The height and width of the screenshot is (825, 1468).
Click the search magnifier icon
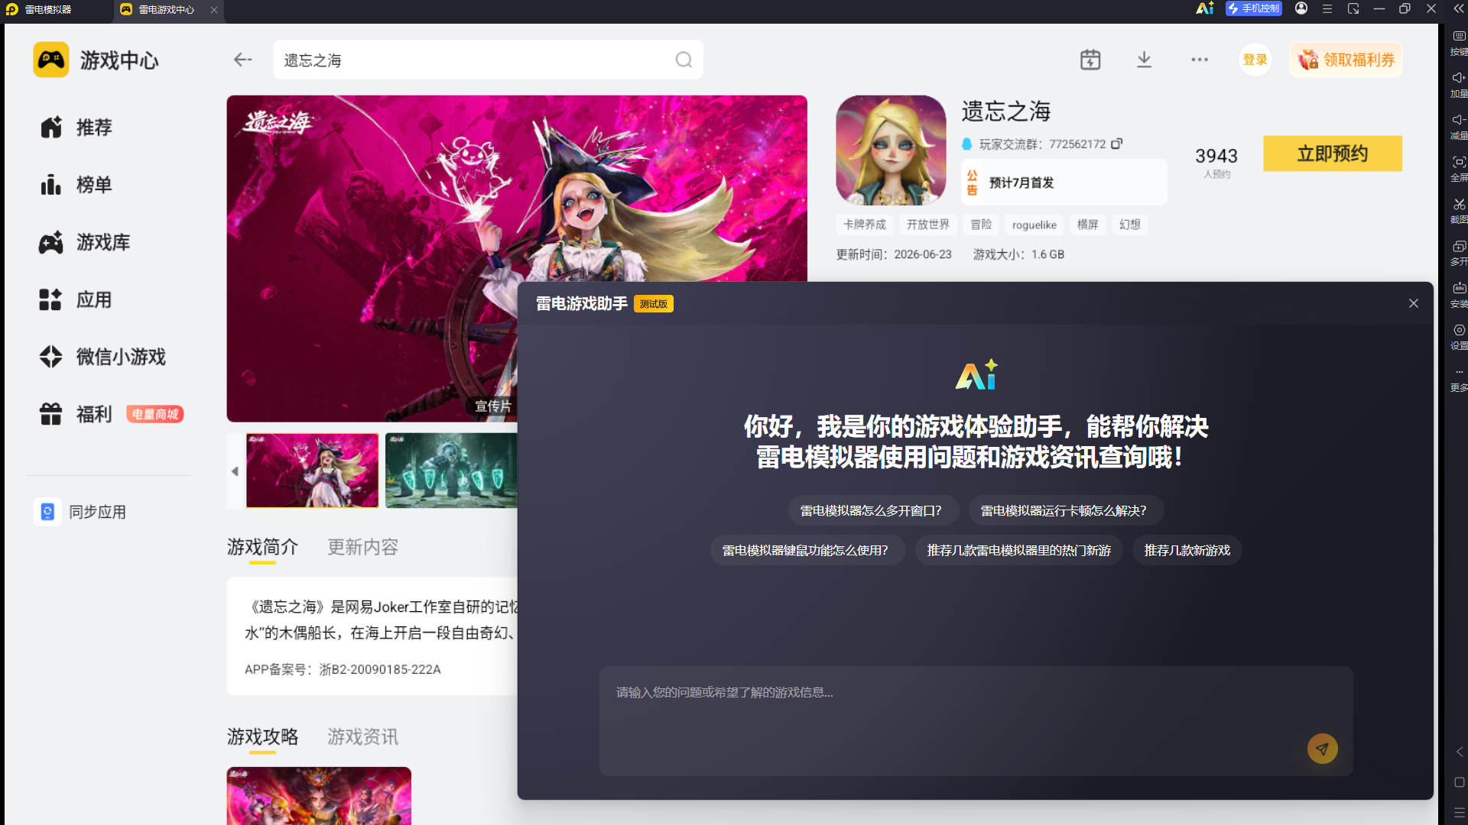coord(684,60)
